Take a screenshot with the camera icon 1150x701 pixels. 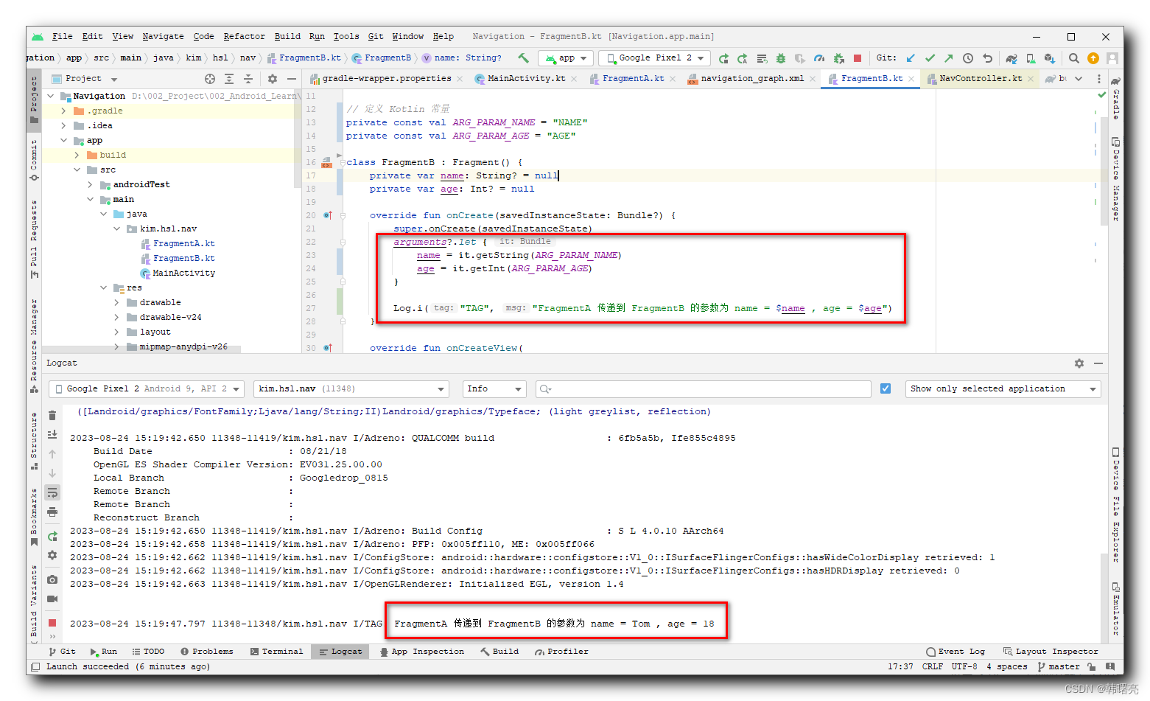coord(52,580)
